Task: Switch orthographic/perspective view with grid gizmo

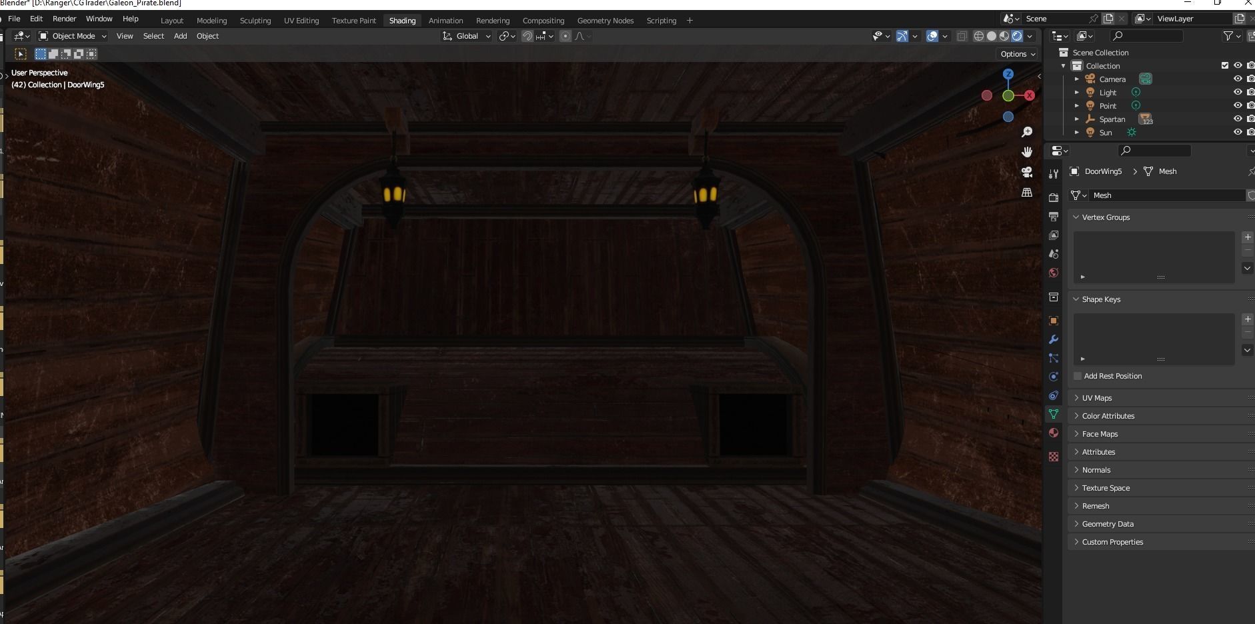Action: [x=1027, y=192]
